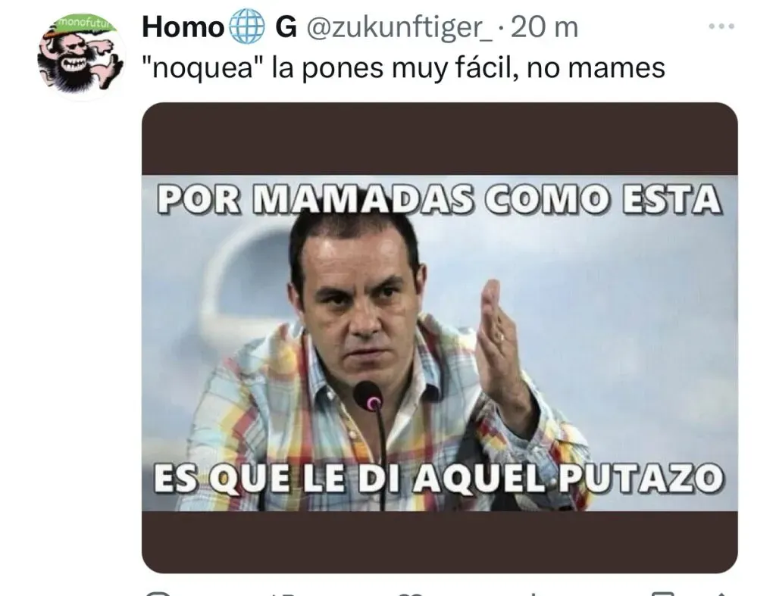Click the dark band below the meme photo
This screenshot has width=776, height=596.
(x=440, y=542)
